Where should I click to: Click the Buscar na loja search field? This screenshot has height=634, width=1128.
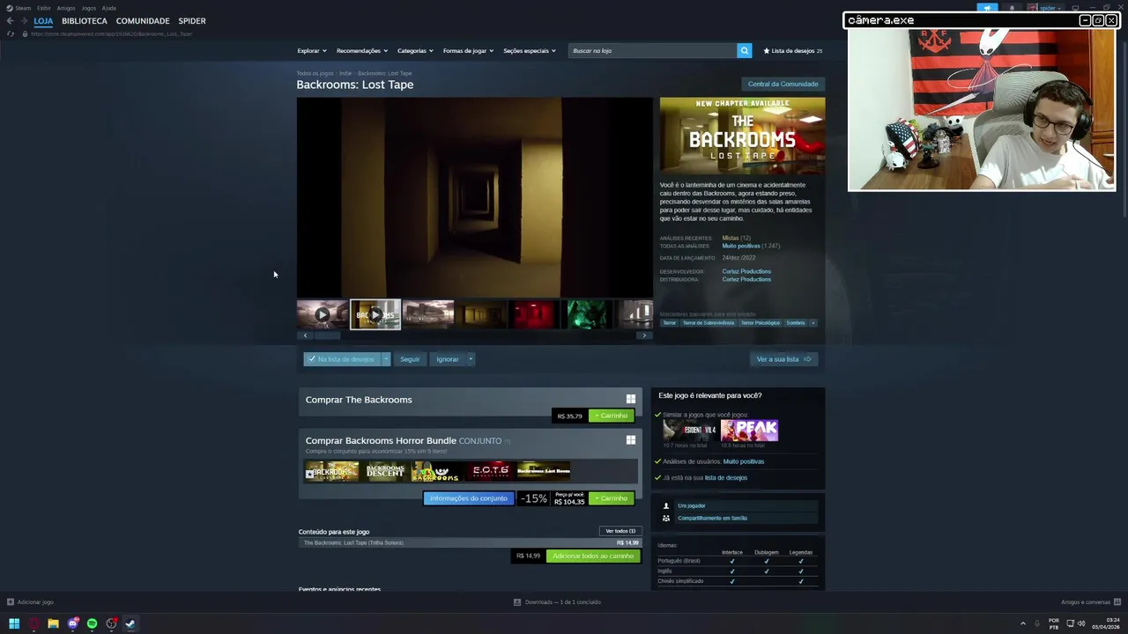click(x=653, y=50)
